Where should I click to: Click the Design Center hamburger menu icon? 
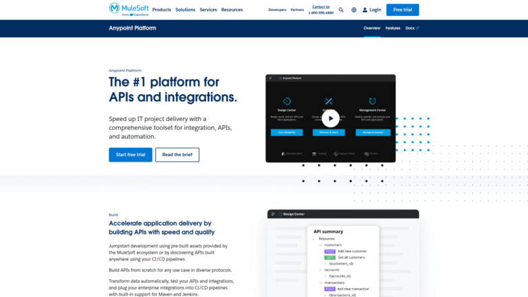click(273, 214)
